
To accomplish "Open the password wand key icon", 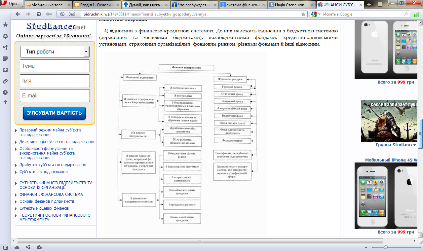I will pos(49,14).
